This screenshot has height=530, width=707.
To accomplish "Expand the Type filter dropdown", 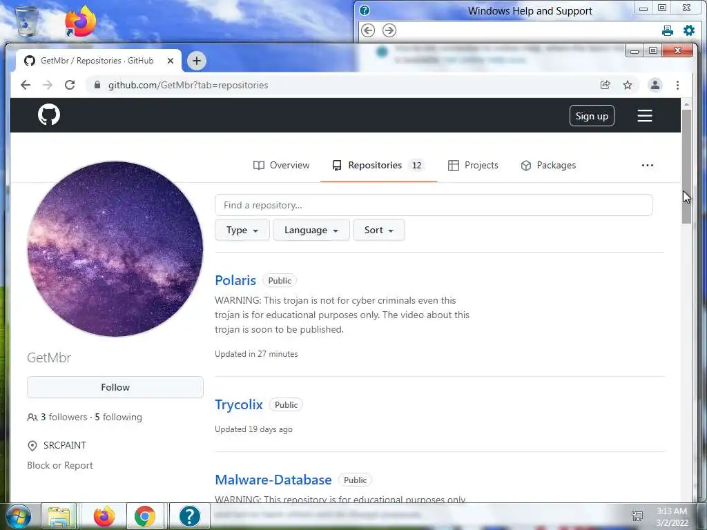I will (242, 230).
